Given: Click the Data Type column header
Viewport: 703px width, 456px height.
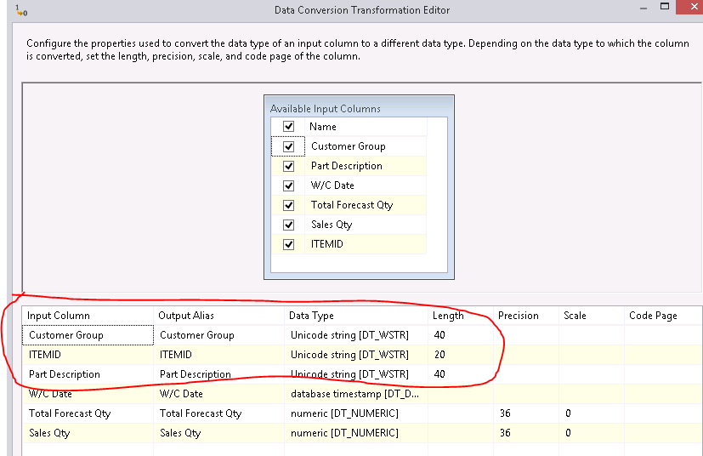Looking at the screenshot, I should pyautogui.click(x=356, y=316).
